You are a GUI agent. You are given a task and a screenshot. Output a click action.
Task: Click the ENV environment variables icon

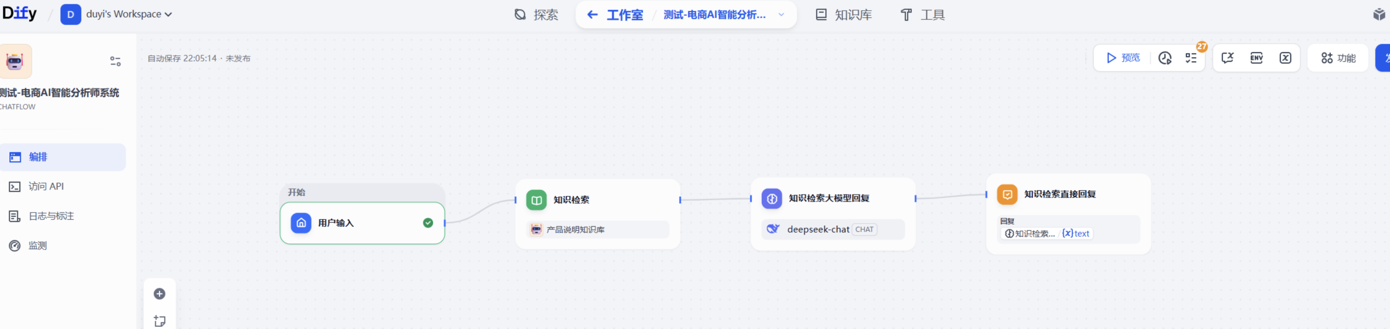click(1256, 58)
